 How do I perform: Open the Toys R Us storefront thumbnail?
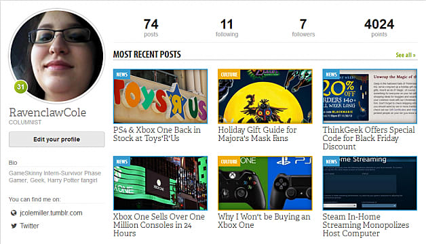pos(160,96)
